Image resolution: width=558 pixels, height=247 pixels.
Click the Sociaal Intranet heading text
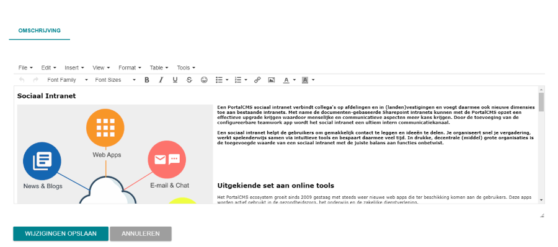[x=46, y=96]
